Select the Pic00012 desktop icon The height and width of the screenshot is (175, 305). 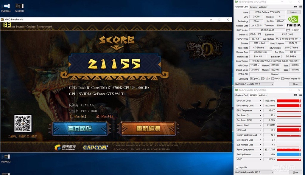pos(6,158)
